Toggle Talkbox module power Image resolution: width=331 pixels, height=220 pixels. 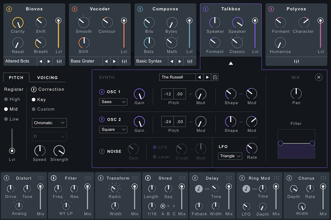coord(206,9)
